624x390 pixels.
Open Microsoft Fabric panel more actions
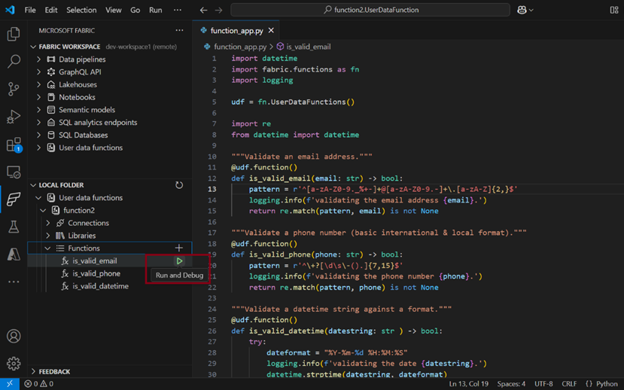[179, 30]
